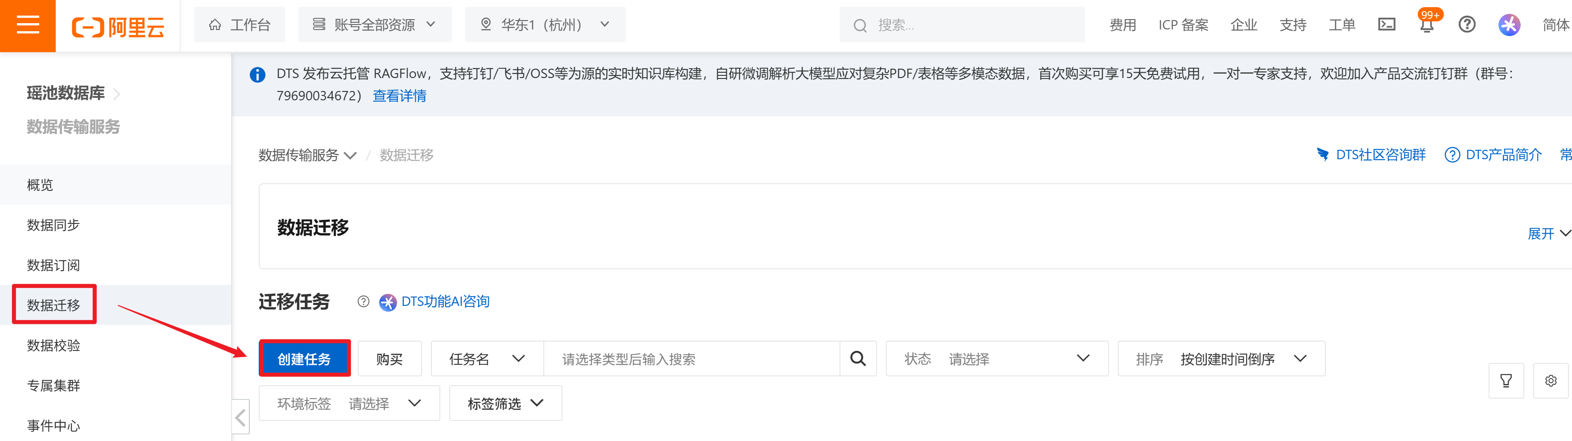Open 支持 in the top navigation

tap(1292, 25)
